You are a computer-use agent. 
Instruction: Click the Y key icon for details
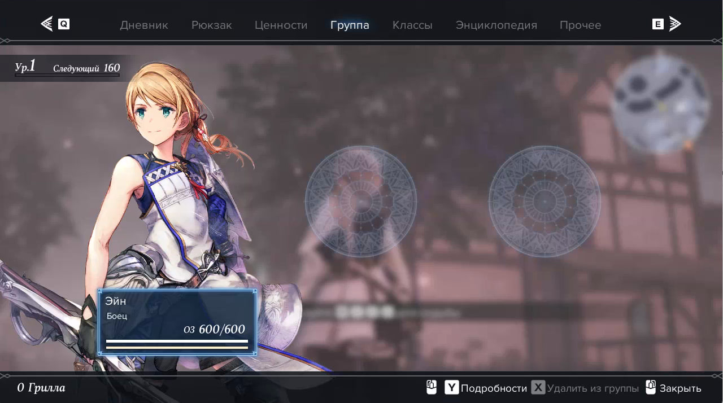(451, 388)
